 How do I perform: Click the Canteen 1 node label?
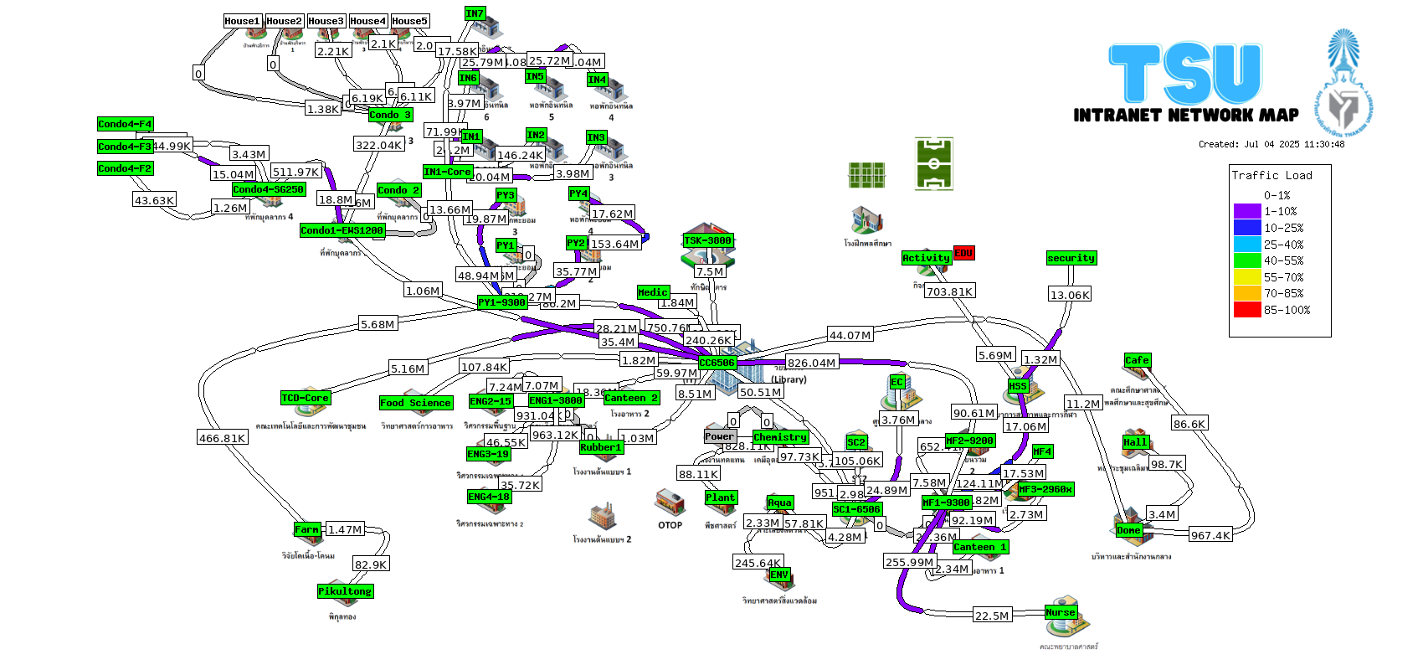(981, 547)
